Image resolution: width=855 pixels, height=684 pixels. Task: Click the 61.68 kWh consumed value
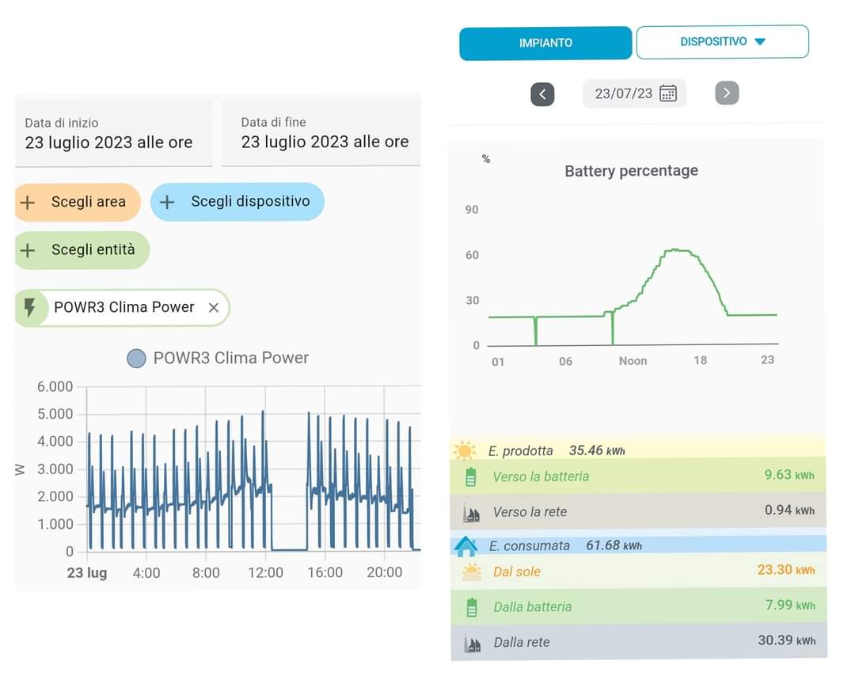coord(614,545)
